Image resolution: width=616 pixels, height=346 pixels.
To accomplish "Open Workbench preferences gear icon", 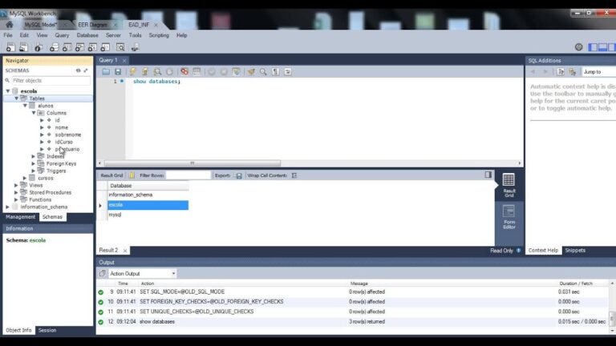I will click(x=578, y=47).
